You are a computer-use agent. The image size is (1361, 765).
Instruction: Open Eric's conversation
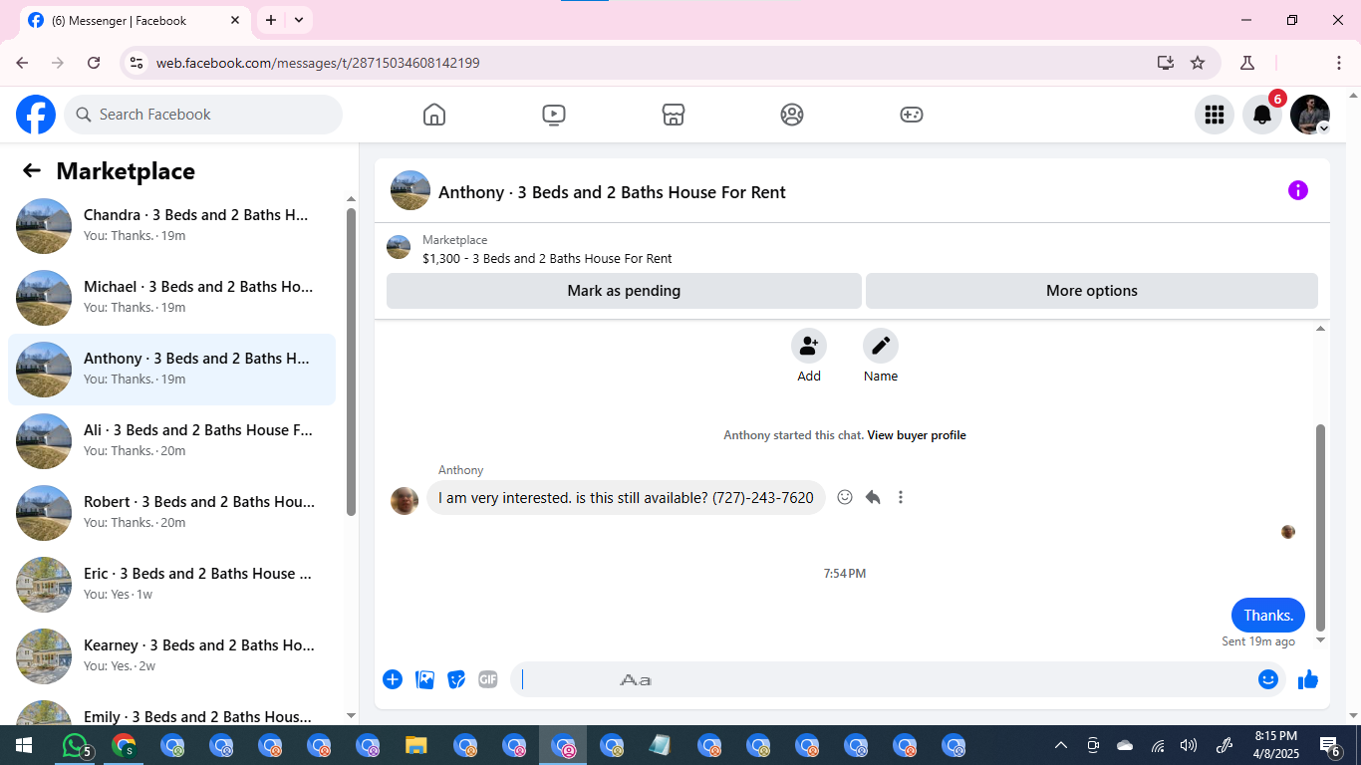click(x=171, y=585)
